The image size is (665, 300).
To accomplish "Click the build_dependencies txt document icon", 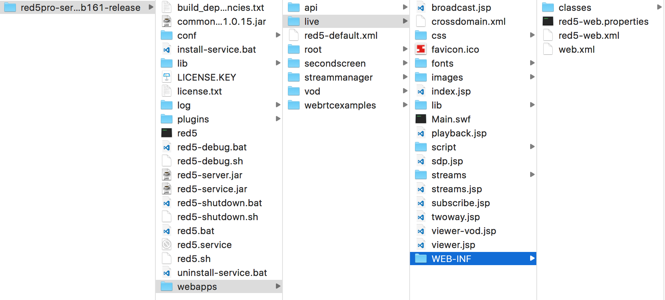I will pos(167,7).
